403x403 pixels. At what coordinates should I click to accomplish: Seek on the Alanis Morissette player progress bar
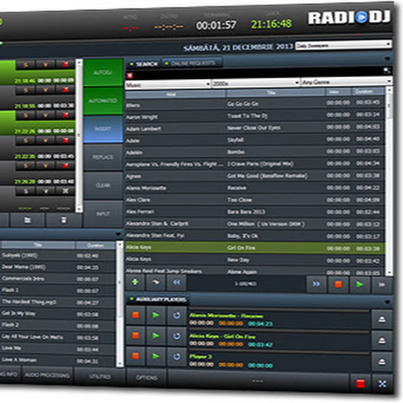(279, 310)
